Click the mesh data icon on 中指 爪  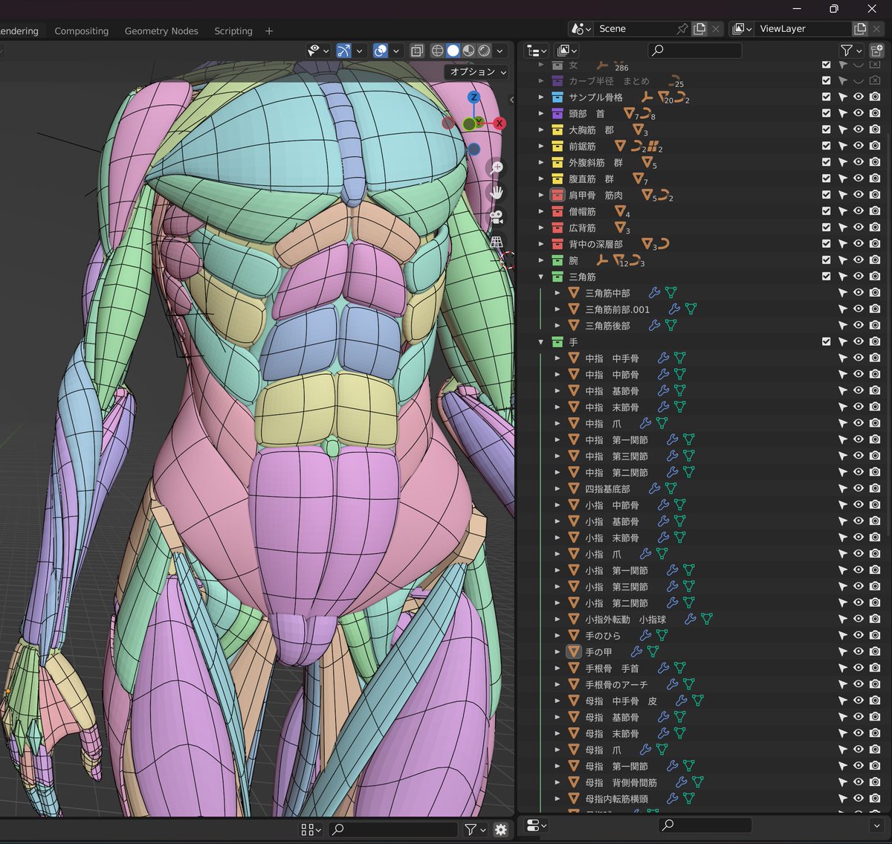pos(662,423)
